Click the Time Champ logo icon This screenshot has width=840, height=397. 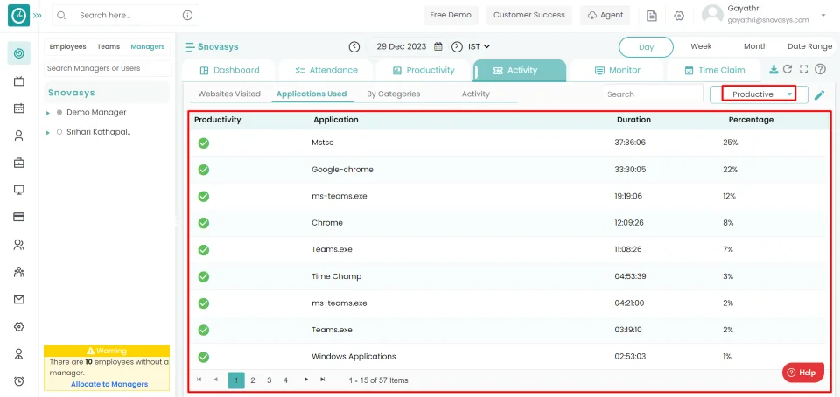(x=18, y=16)
